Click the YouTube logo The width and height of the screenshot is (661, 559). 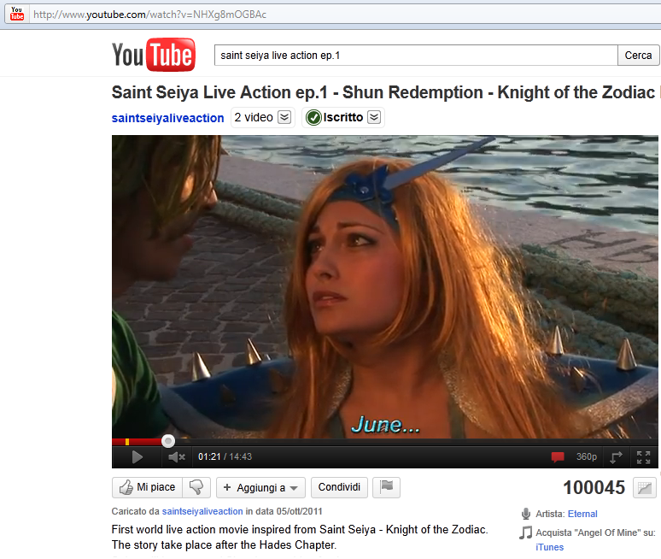pyautogui.click(x=154, y=55)
